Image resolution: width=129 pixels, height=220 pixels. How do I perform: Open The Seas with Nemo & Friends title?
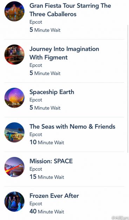[73, 127]
